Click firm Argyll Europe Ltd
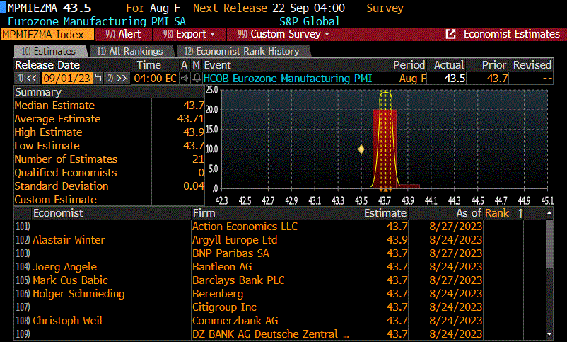Viewport: 567px width, 342px height. (235, 240)
